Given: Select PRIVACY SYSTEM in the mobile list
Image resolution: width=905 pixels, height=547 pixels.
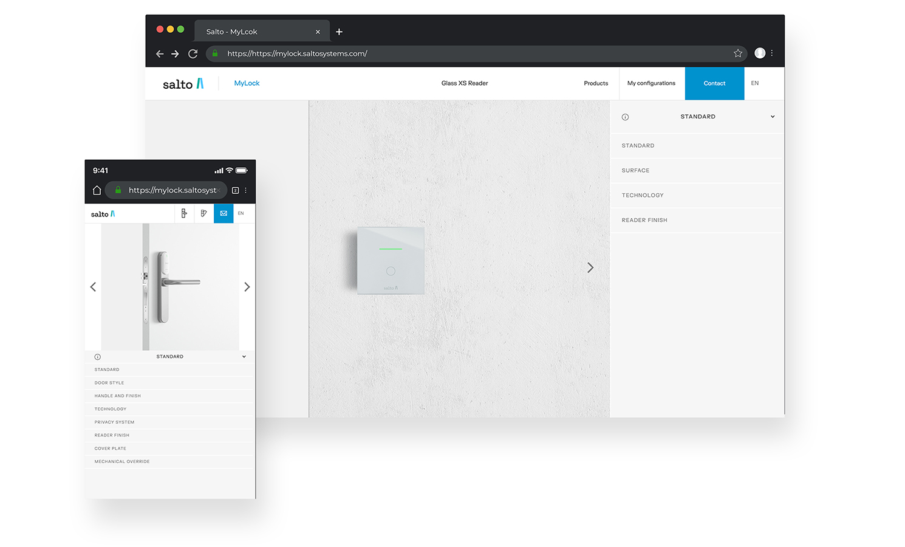Looking at the screenshot, I should click(169, 422).
